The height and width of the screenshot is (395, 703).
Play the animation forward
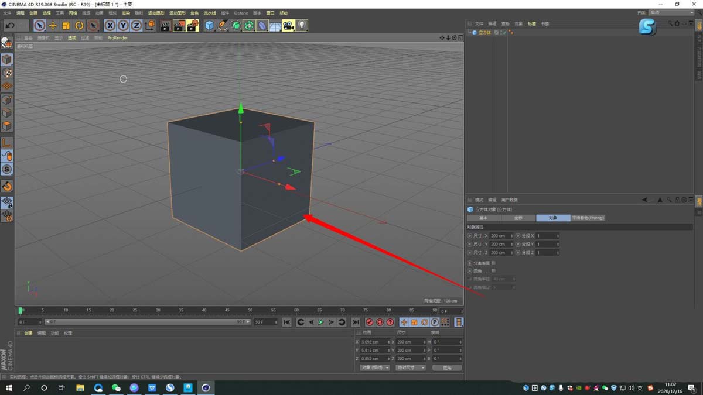[321, 322]
